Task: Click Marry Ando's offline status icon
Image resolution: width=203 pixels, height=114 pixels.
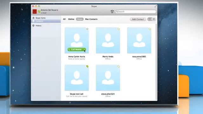Action: 118,29
